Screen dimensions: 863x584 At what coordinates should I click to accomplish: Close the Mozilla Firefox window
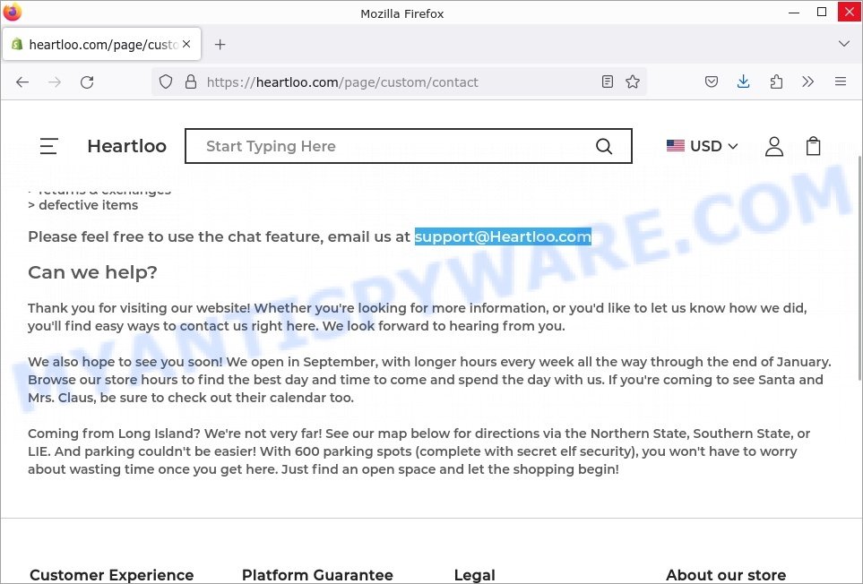850,13
